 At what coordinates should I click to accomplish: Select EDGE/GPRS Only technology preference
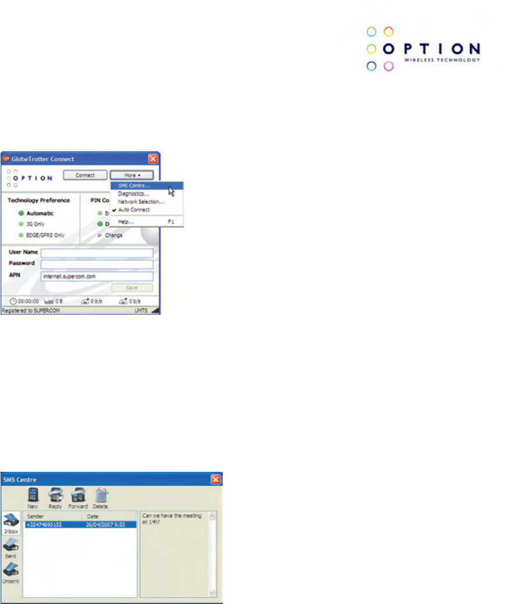(x=42, y=235)
